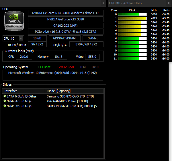172x161 pixels.
Task: Click the Core 11 clock bar
Action: pyautogui.click(x=132, y=59)
